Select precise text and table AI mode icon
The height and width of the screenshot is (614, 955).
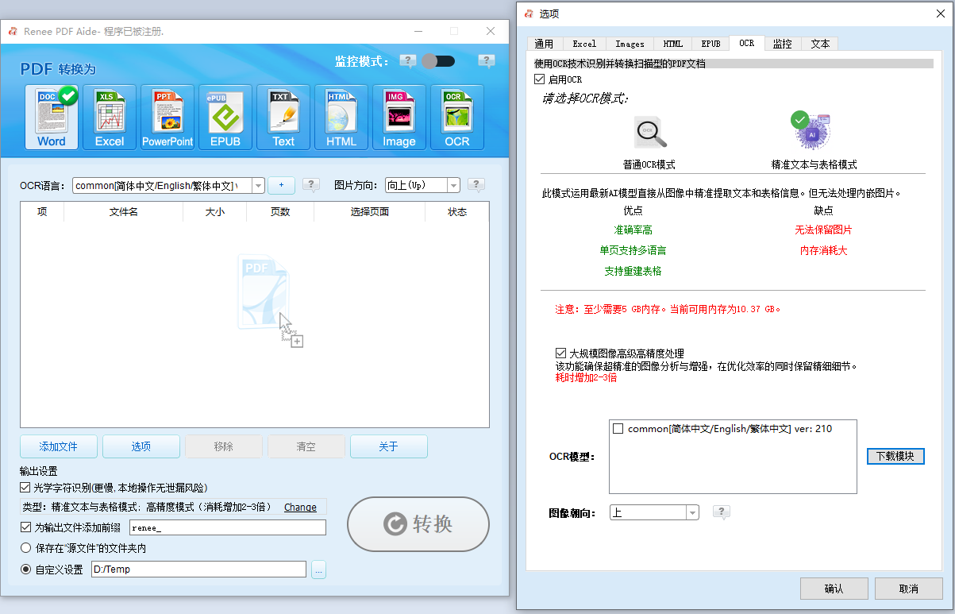(x=811, y=130)
